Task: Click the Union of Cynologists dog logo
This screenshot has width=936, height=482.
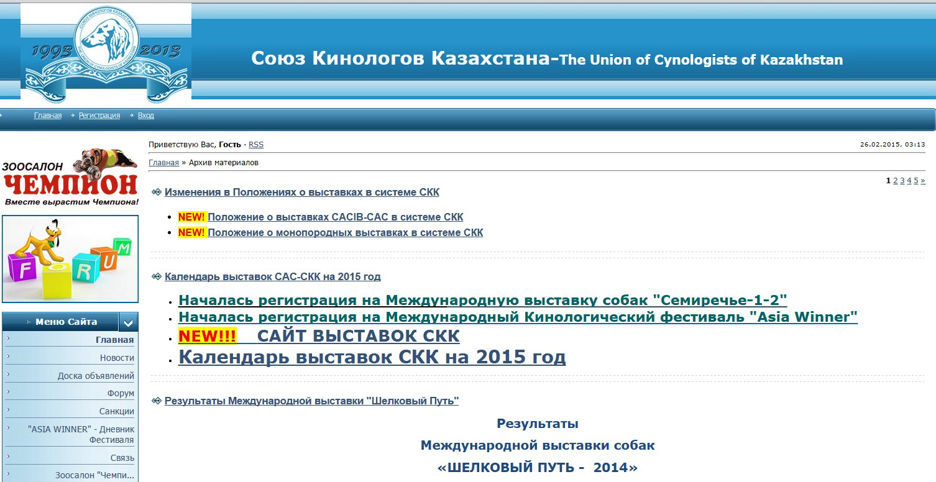Action: pyautogui.click(x=106, y=52)
